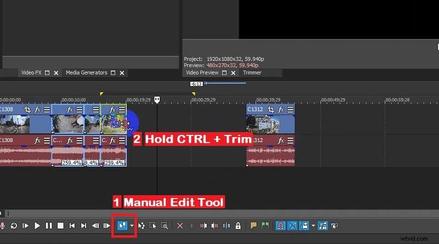Toggle Automatic Crossfades button
Screen dimensions: 439x244
tap(292, 225)
